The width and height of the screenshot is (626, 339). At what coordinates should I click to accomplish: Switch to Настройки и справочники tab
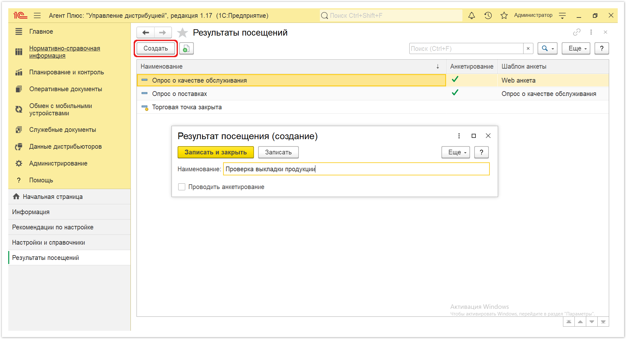48,242
